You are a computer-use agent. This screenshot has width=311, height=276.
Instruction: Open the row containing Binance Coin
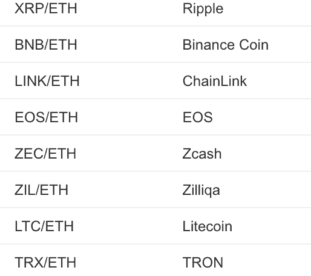[x=155, y=44]
